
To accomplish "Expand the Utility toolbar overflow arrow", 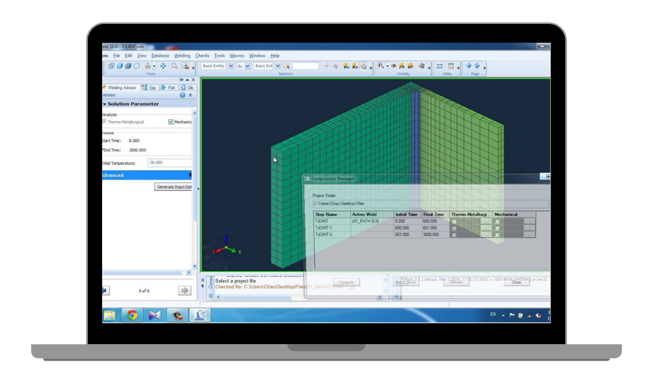I will [458, 67].
